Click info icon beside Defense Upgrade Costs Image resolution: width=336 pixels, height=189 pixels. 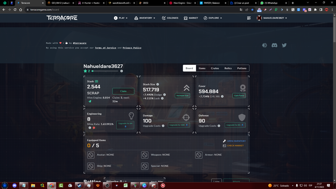(219, 126)
